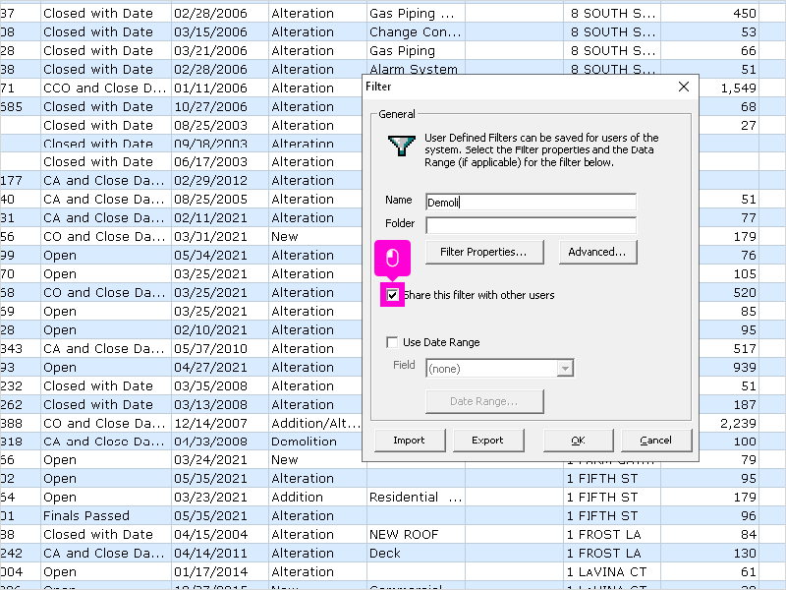Click the 1,549 value cell
The width and height of the screenshot is (786, 590).
729,88
